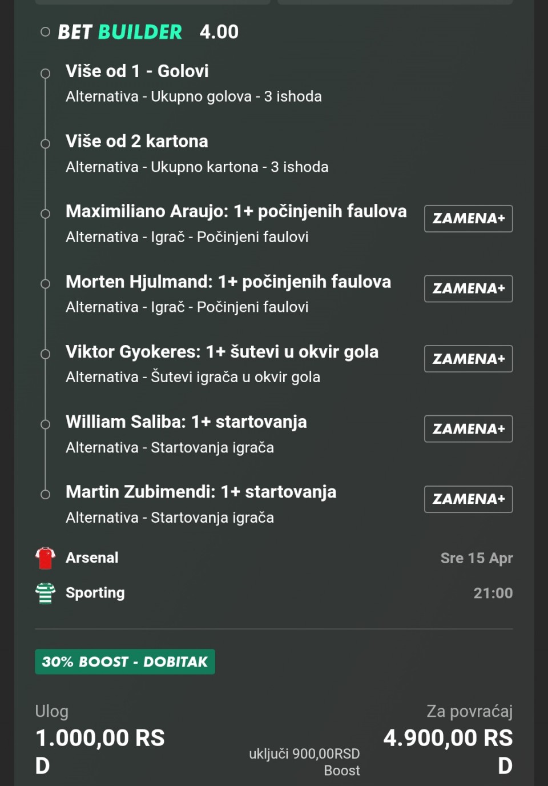The image size is (548, 786).
Task: Open the BET BUILDER 4.00 heading
Action: [148, 32]
